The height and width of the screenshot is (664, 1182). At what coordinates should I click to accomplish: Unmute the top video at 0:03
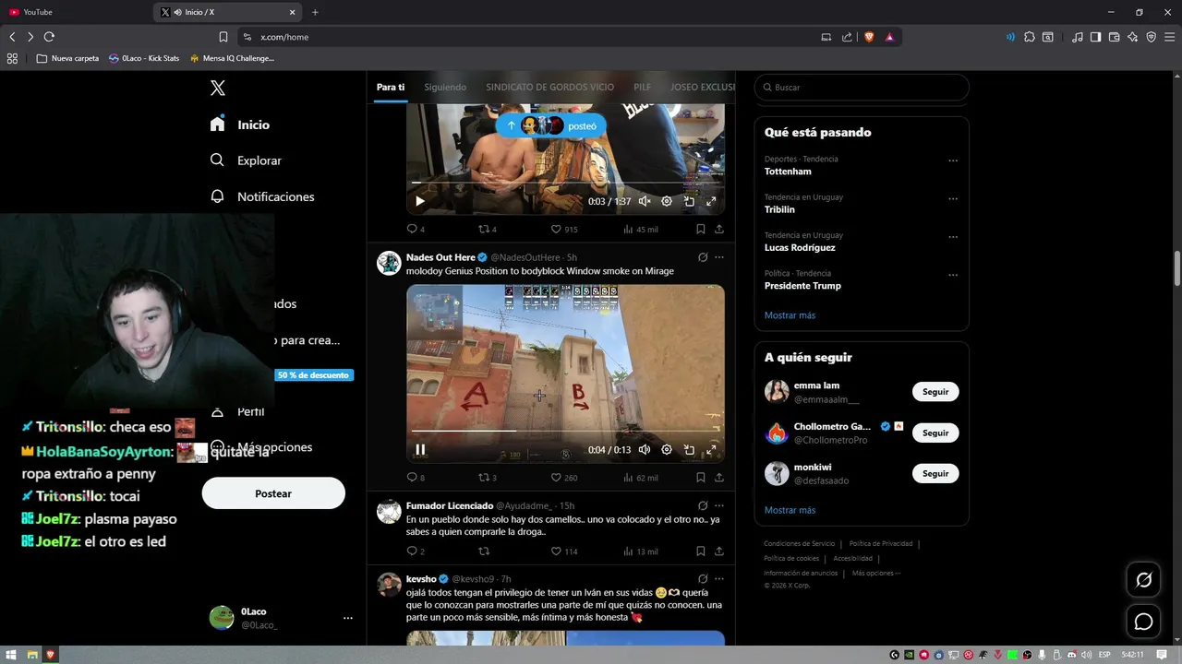(x=645, y=201)
